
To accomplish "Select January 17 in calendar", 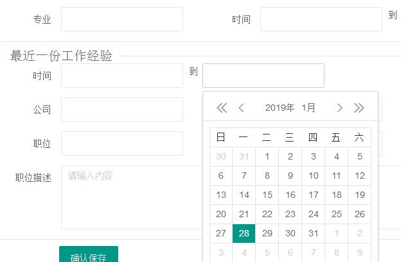I will [x=314, y=195].
